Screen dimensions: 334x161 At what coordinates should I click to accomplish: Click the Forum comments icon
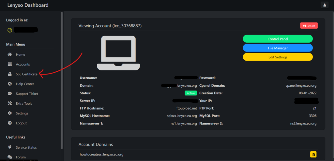10,157
